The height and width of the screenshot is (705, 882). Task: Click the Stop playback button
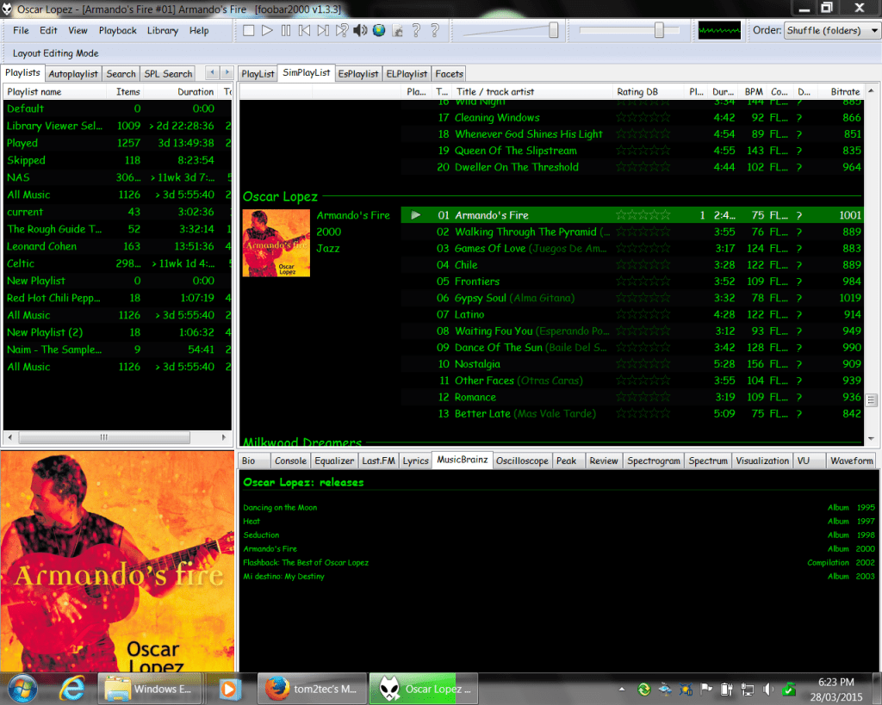pyautogui.click(x=248, y=31)
